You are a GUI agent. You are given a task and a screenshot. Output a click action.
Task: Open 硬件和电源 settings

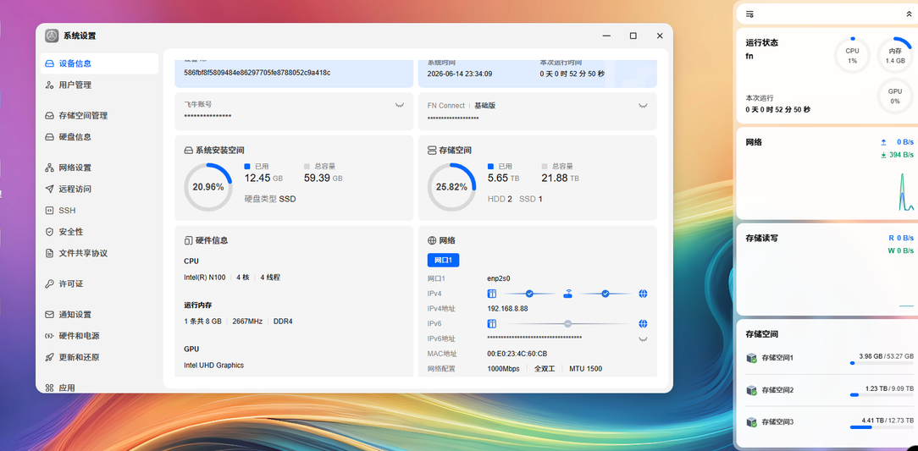point(98,337)
